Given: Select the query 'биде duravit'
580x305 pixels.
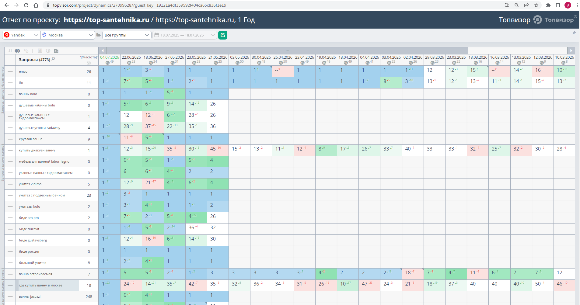Looking at the screenshot, I should point(29,229).
